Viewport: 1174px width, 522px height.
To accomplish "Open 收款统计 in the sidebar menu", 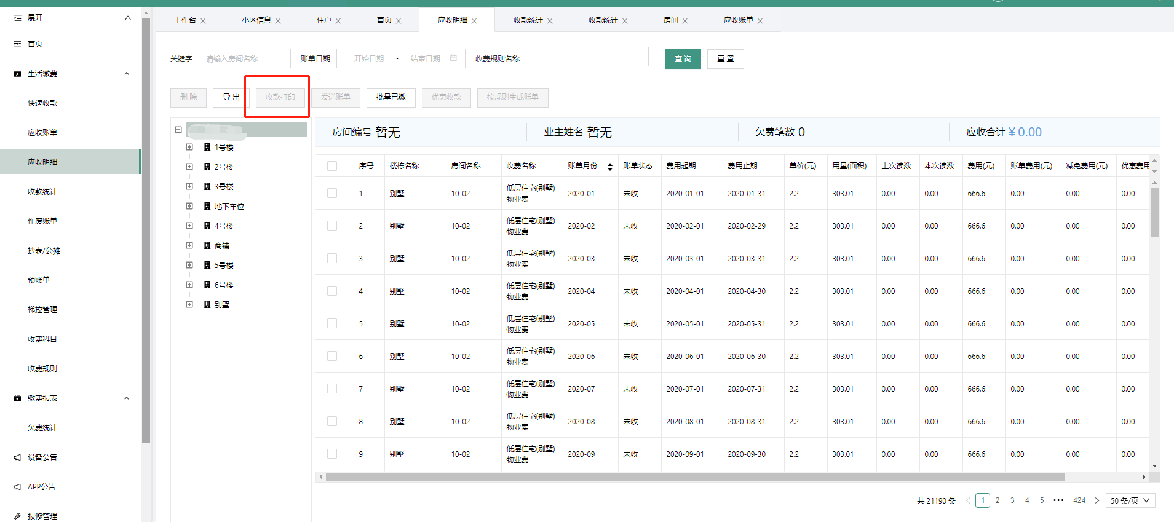I will 42,192.
